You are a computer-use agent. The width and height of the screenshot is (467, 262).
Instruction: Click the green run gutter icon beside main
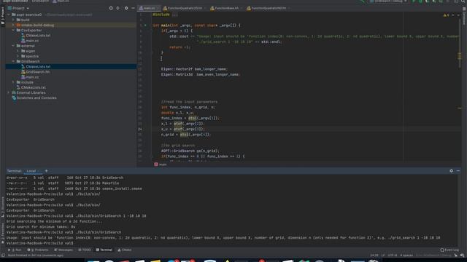145,25
